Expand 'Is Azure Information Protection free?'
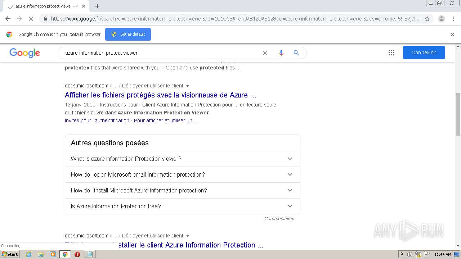 click(x=183, y=206)
